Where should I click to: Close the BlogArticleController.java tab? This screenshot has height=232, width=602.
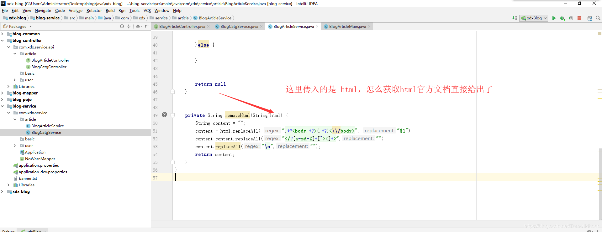tap(209, 27)
